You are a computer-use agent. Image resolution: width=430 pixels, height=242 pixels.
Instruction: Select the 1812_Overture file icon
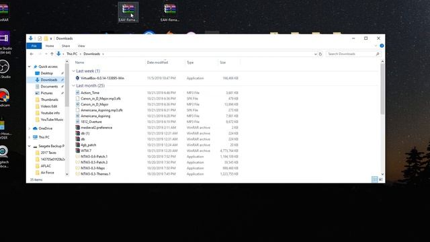coord(78,122)
